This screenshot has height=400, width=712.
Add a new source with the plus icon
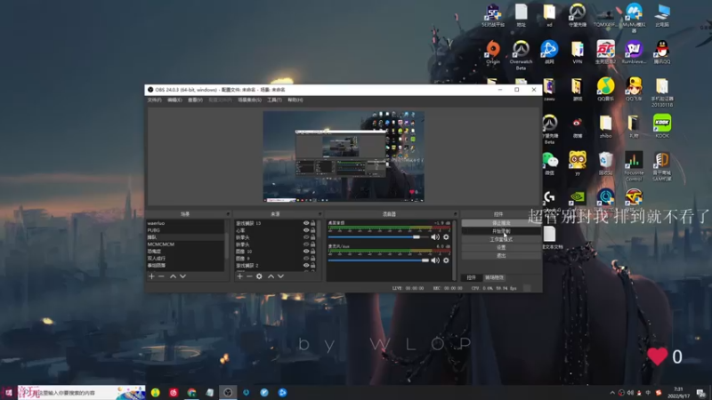240,276
